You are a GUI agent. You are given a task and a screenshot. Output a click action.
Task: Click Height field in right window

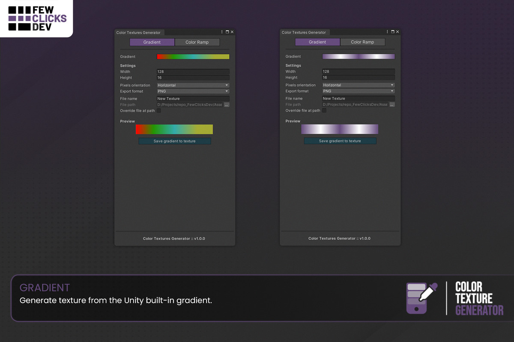pyautogui.click(x=359, y=78)
